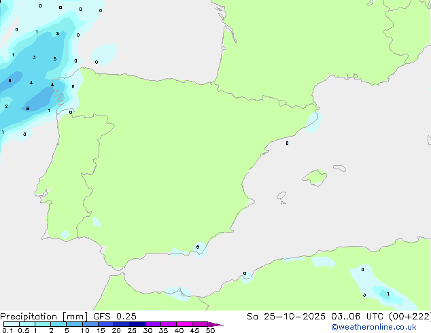Click the 30–35 mm purple legend swatch
The width and height of the screenshot is (431, 333).
[153, 324]
